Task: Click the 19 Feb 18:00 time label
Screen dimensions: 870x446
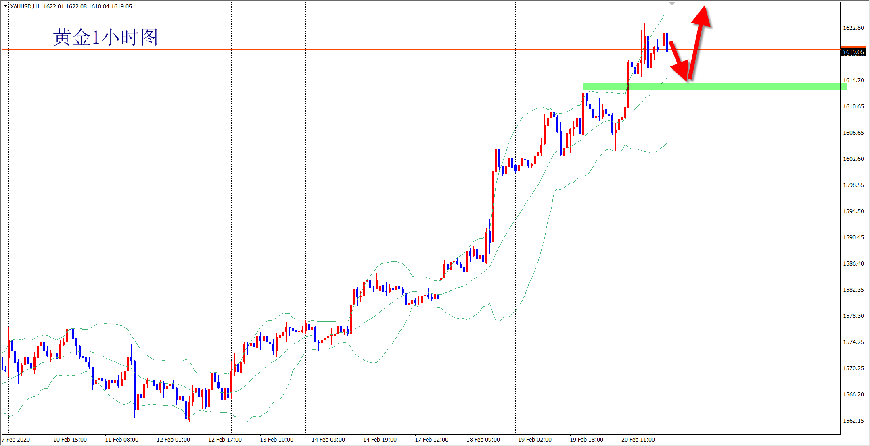Action: pyautogui.click(x=586, y=440)
